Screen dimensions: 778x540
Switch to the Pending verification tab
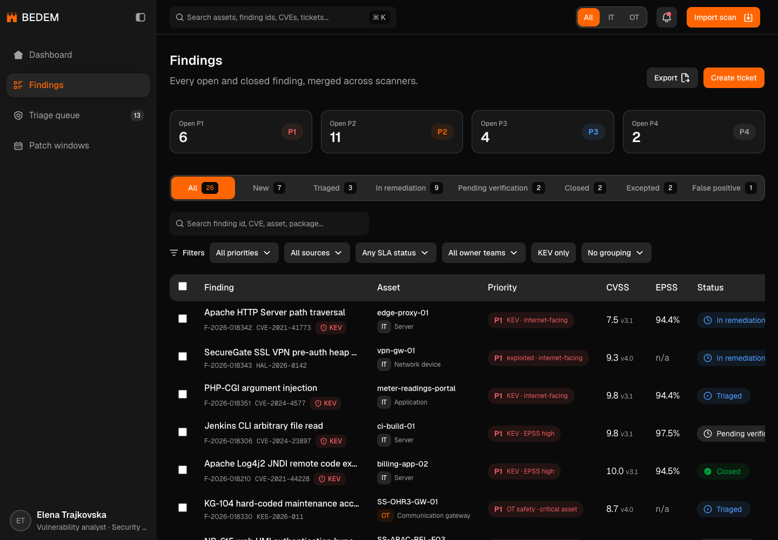(501, 188)
